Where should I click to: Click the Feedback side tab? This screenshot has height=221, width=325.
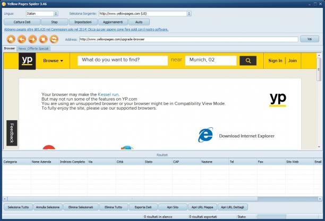tap(12, 133)
